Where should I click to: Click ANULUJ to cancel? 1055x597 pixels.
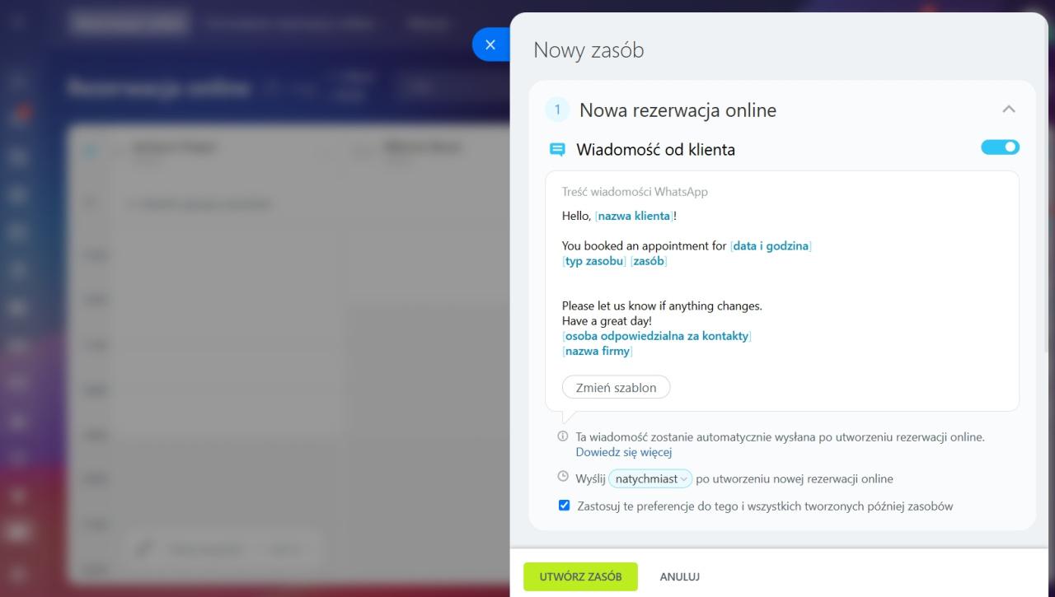click(680, 577)
